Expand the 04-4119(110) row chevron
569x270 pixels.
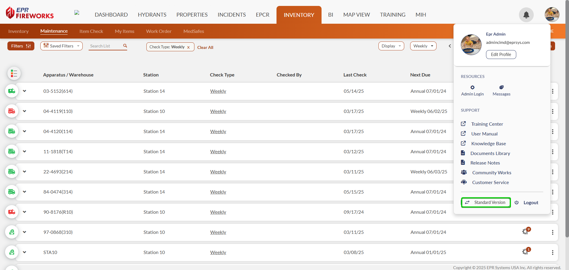(x=25, y=111)
